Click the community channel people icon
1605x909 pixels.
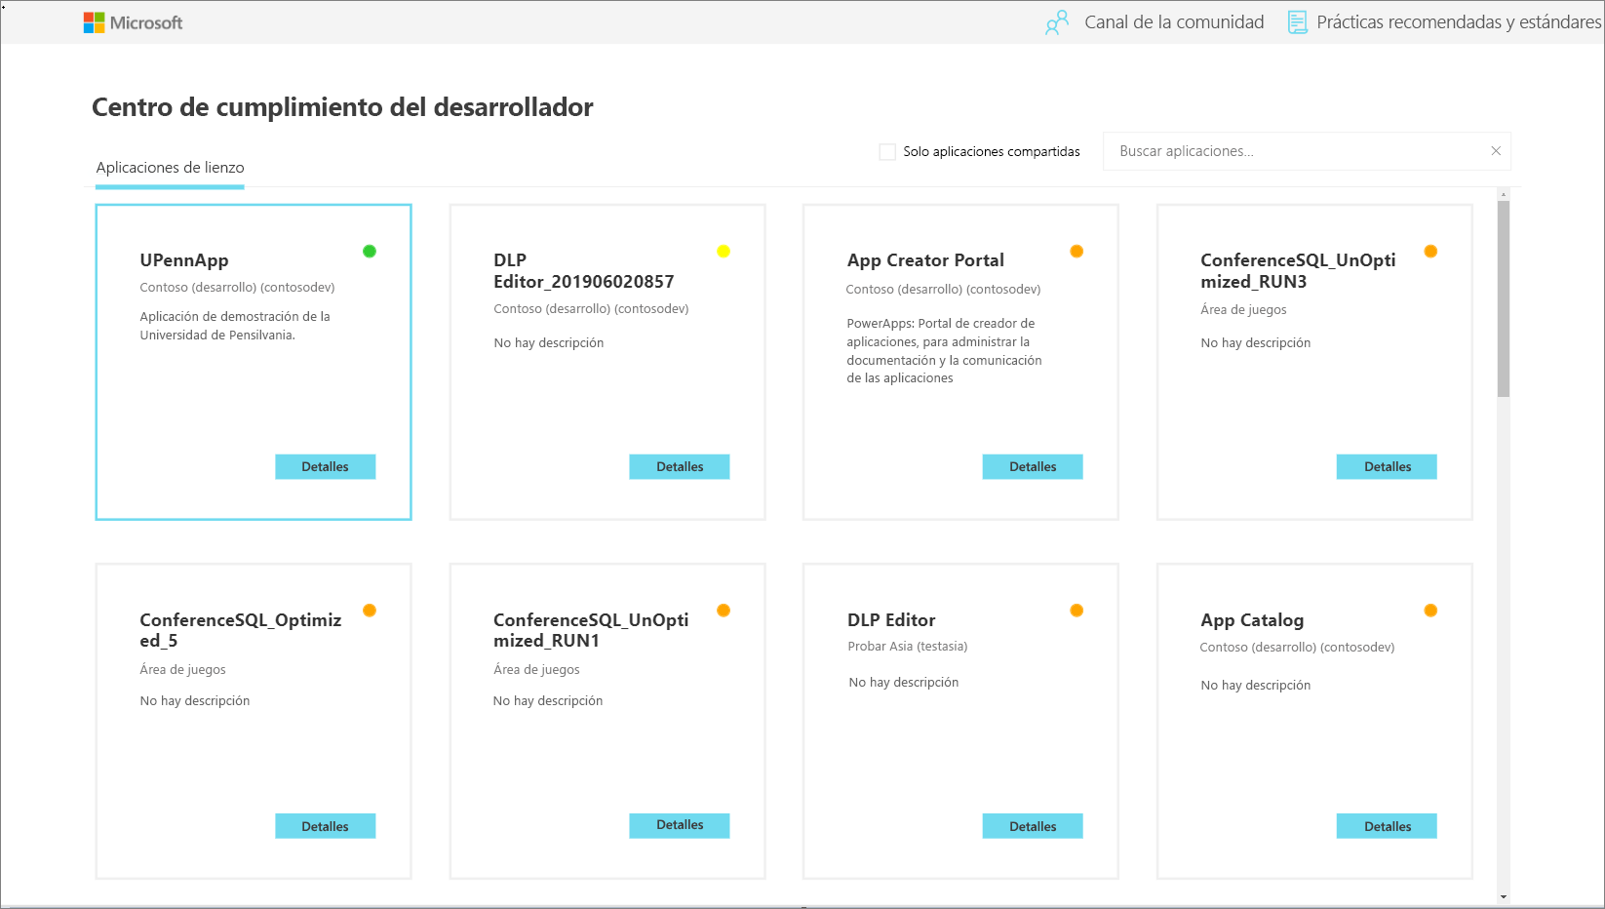point(1057,23)
